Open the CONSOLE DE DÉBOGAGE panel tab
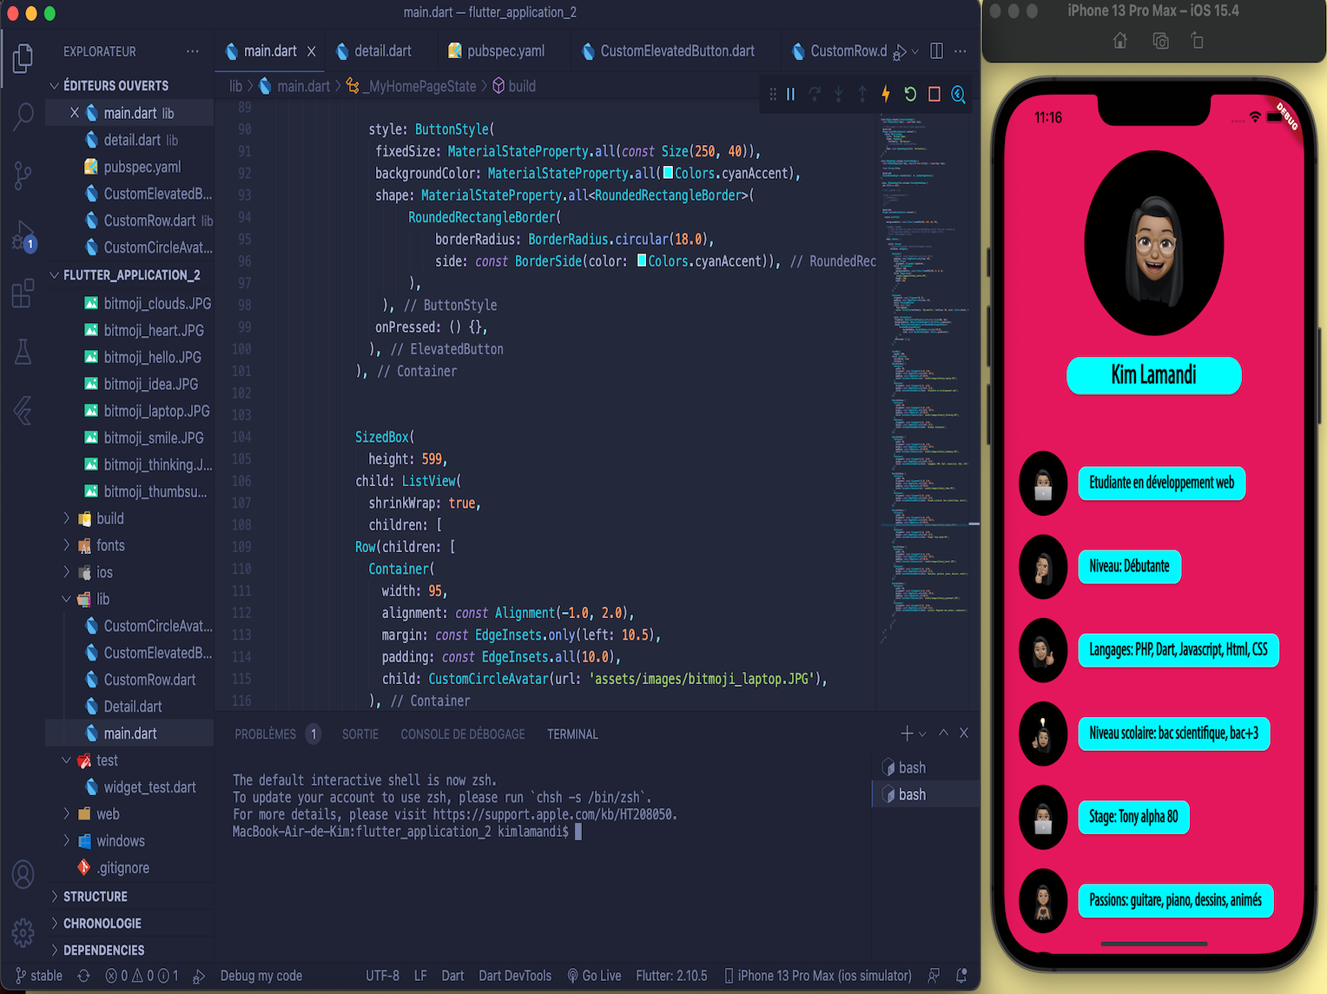The height and width of the screenshot is (994, 1327). 463,734
